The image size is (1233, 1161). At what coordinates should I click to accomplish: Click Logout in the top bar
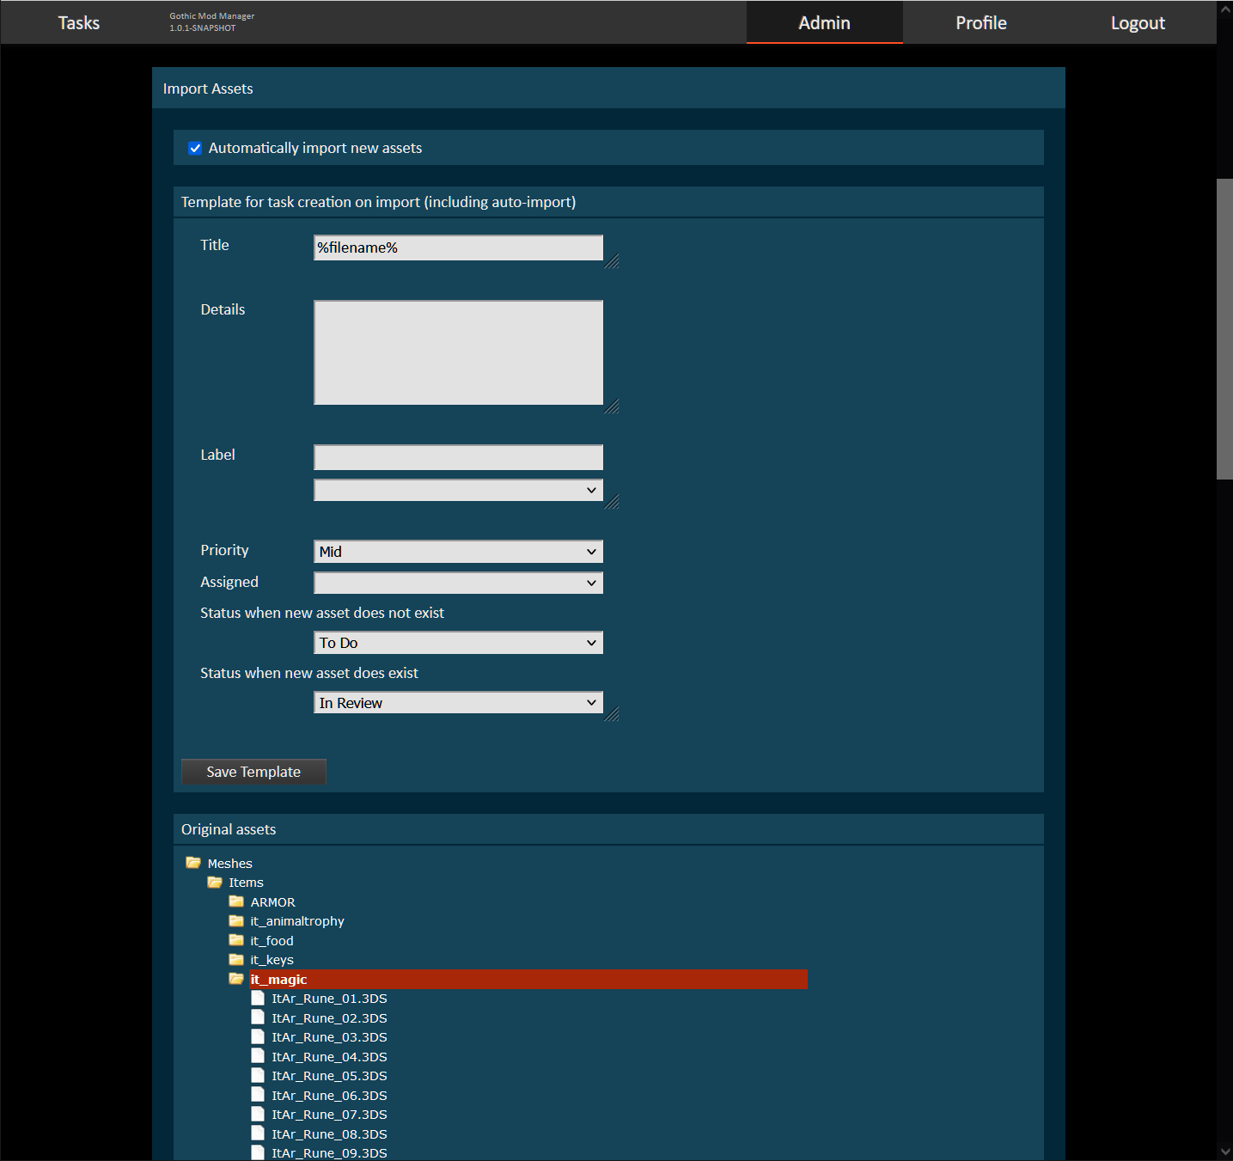coord(1138,22)
